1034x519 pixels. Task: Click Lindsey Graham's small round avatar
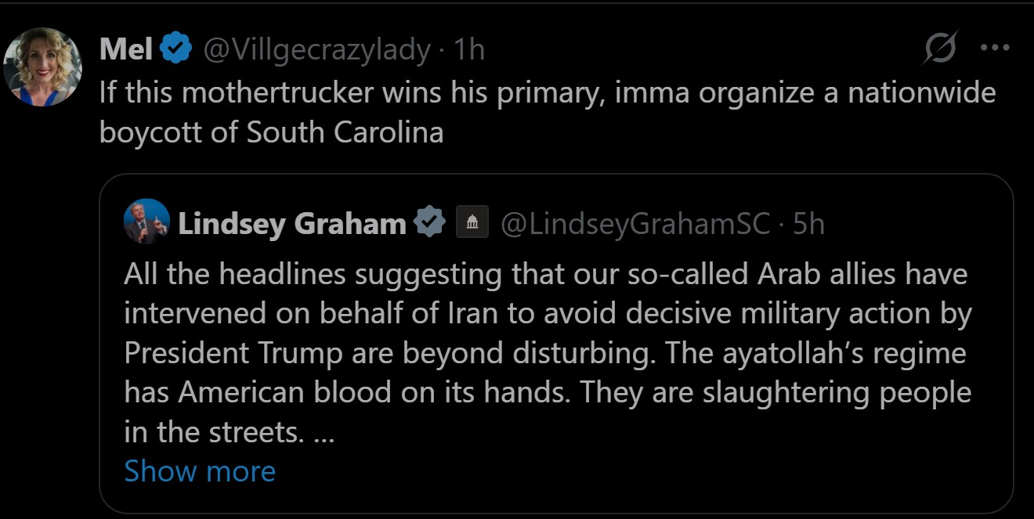coord(146,222)
